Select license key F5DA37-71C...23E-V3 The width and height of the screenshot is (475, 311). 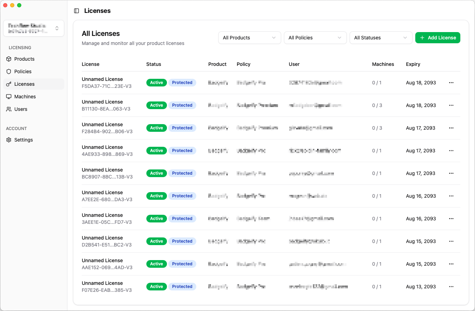(x=107, y=86)
